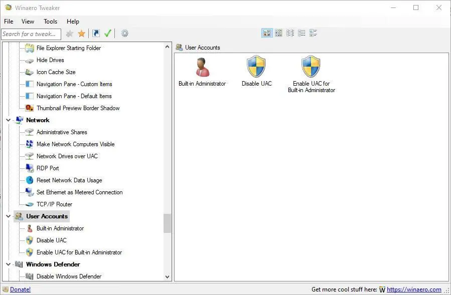Open the Disable UAC shield icon in pane
Screen dimensions: 451x295
[x=256, y=71]
